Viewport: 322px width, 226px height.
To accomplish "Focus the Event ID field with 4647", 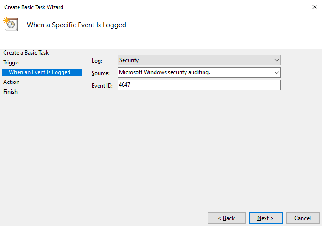I will click(x=199, y=85).
